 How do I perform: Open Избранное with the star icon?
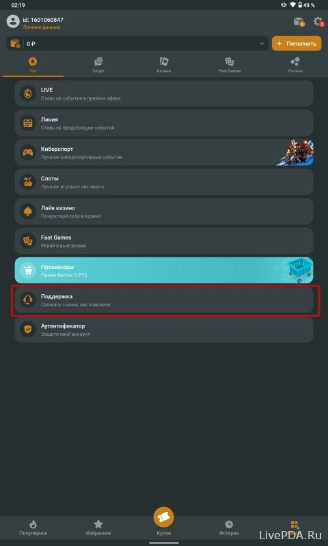click(98, 528)
